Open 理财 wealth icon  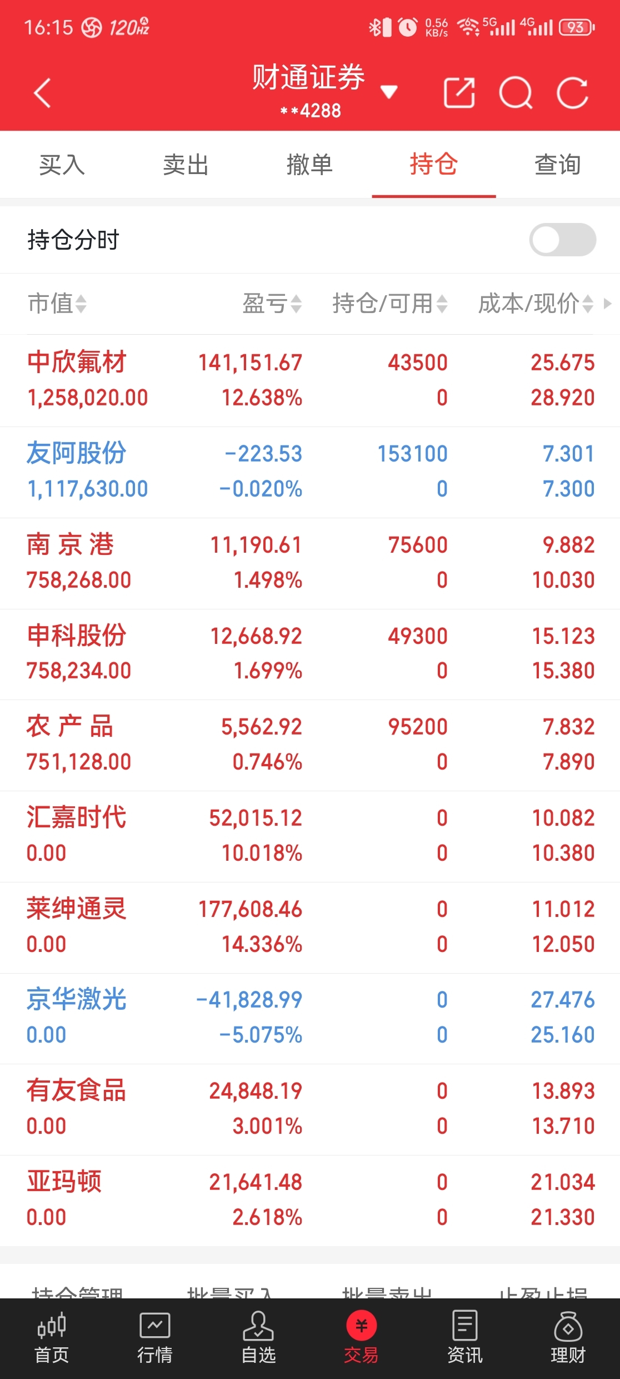click(568, 1338)
